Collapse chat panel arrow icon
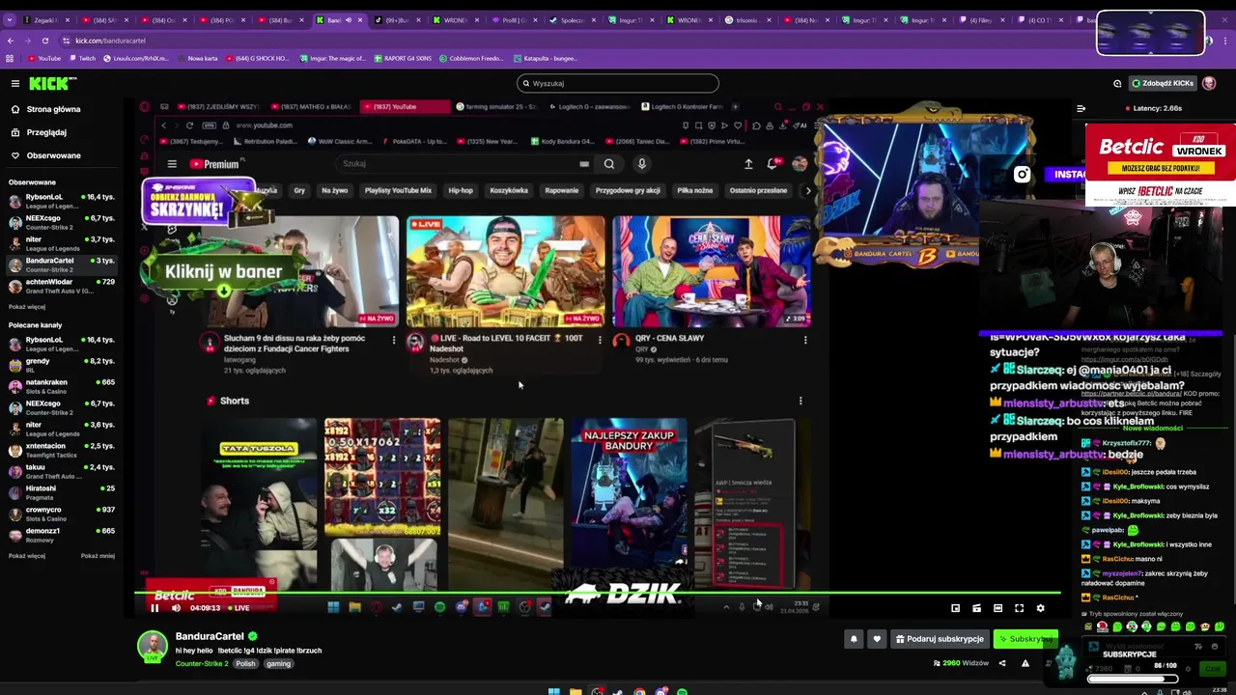 (1081, 108)
